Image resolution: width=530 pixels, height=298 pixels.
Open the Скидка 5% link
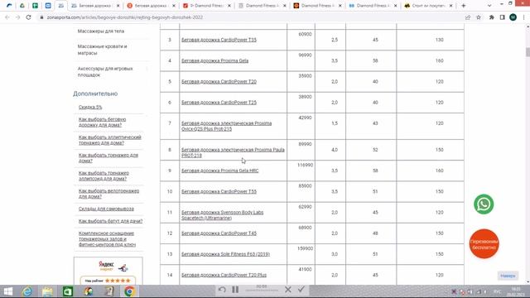(90, 107)
